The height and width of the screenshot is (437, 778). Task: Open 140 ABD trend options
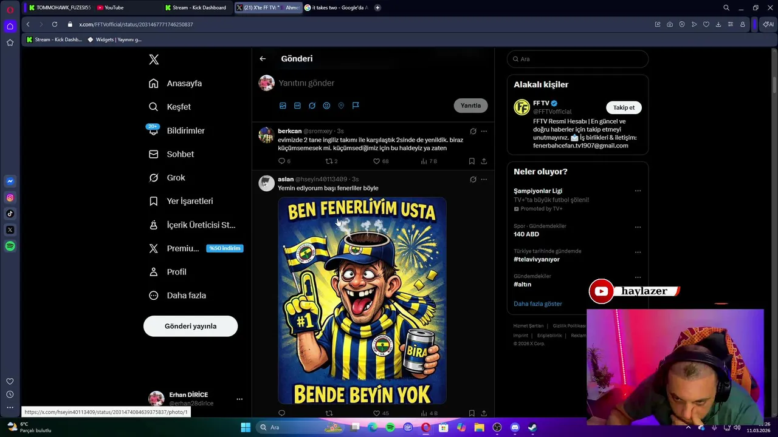(638, 227)
